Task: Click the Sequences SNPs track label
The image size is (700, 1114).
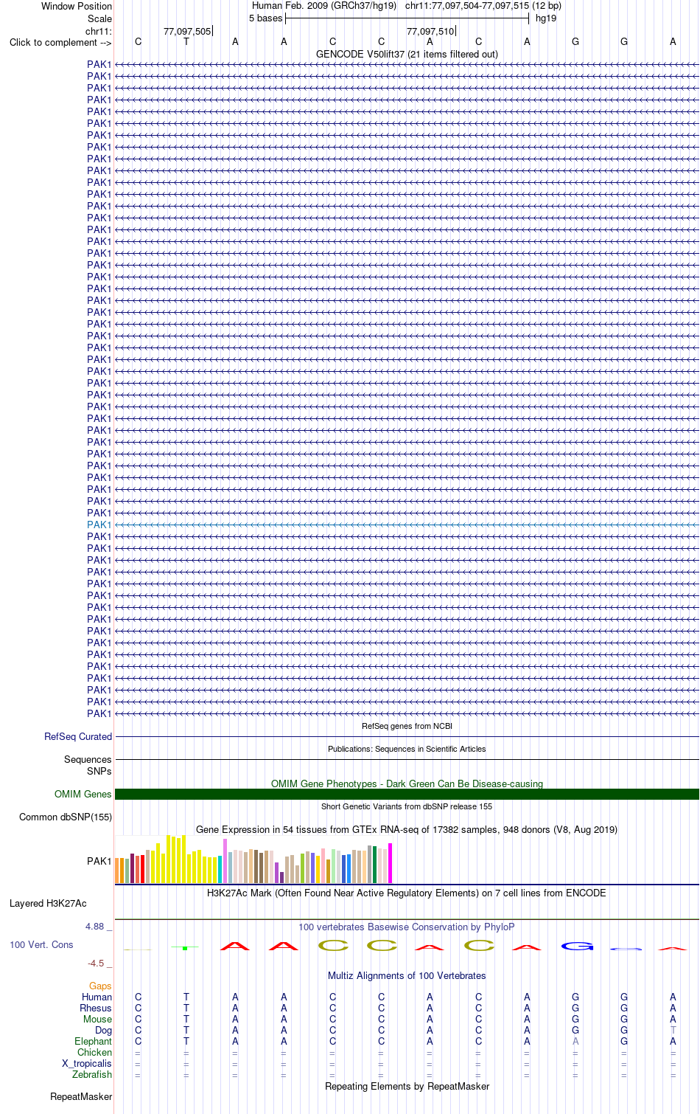Action: pos(88,765)
